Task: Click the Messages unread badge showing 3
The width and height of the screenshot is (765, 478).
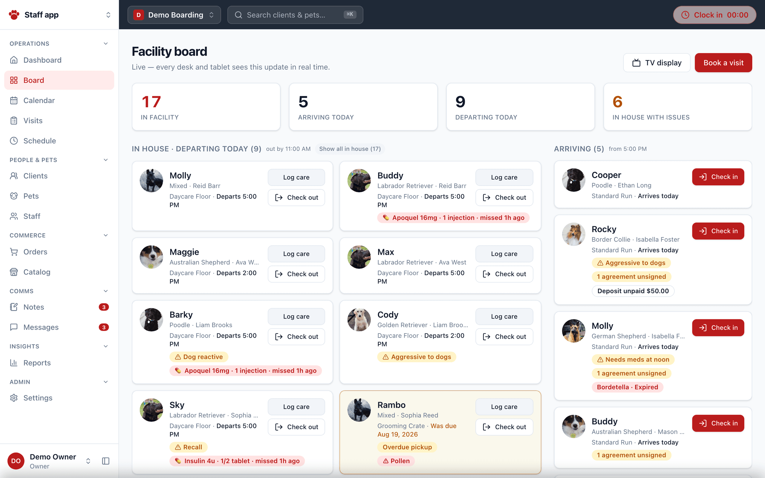Action: pyautogui.click(x=104, y=327)
